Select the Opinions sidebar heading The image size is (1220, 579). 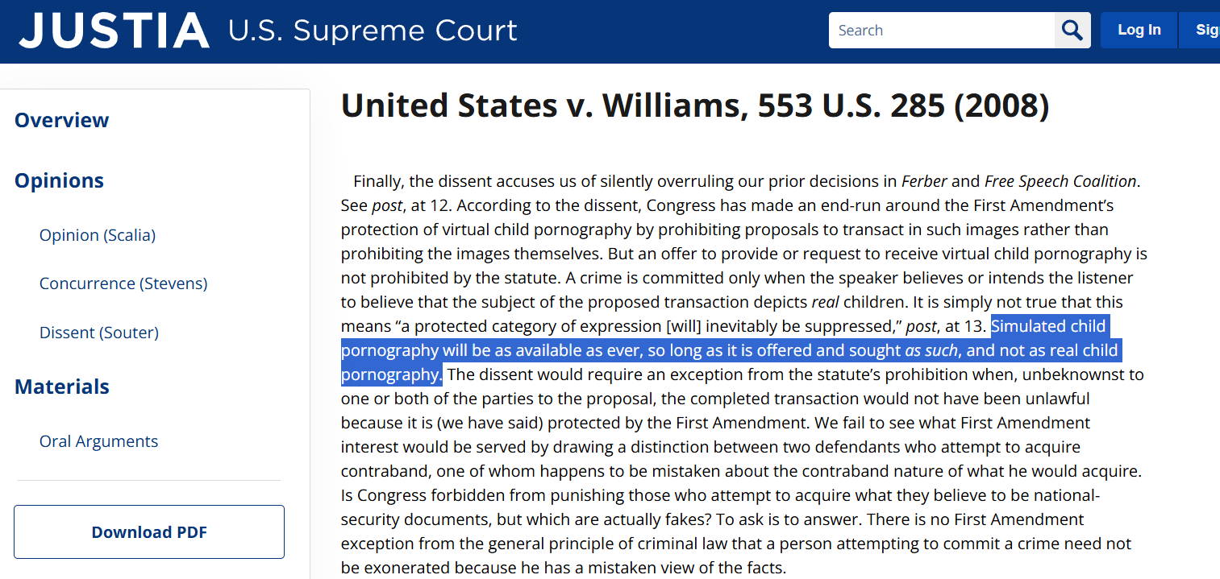tap(59, 180)
